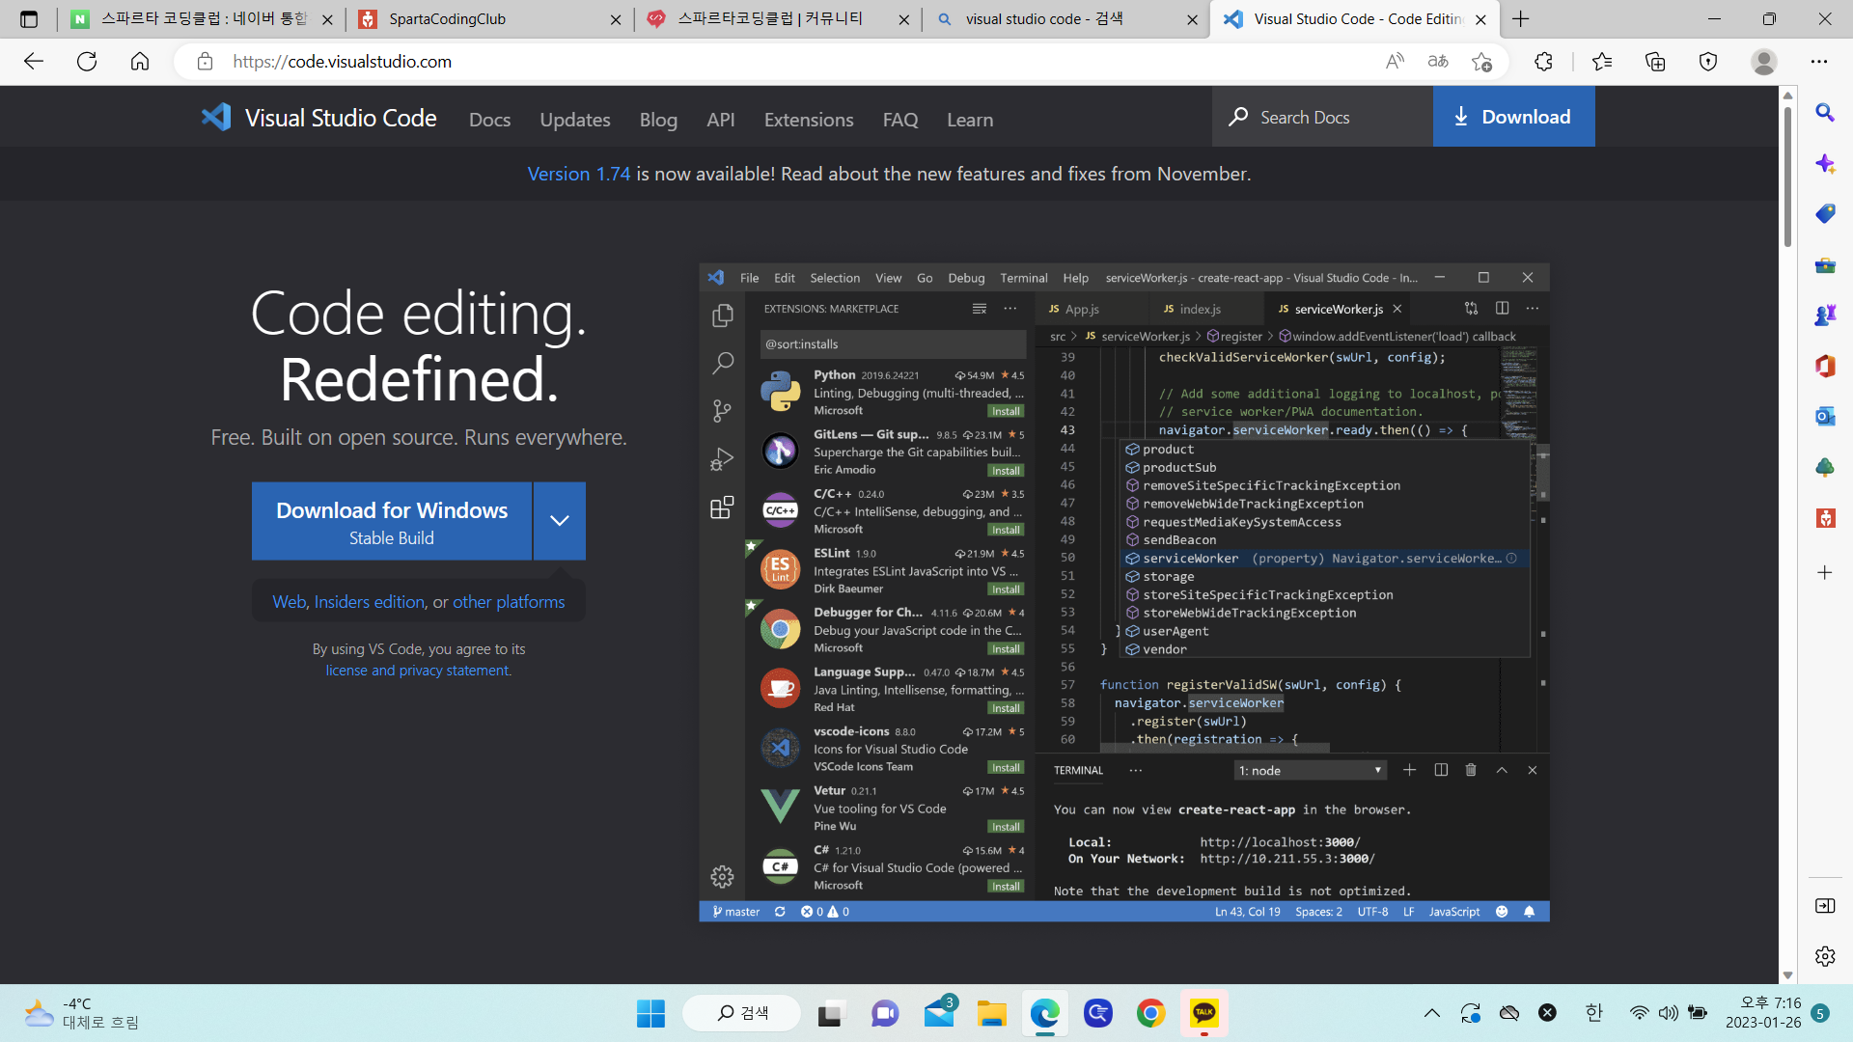Open the Discover sparkle icon in the sidebar
Viewport: 1853px width, 1042px height.
point(1824,163)
